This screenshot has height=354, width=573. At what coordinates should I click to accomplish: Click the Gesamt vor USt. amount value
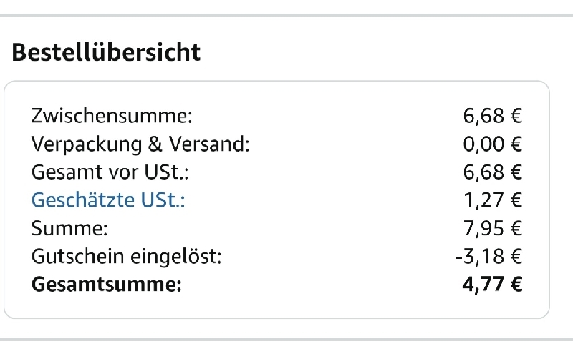tap(493, 172)
